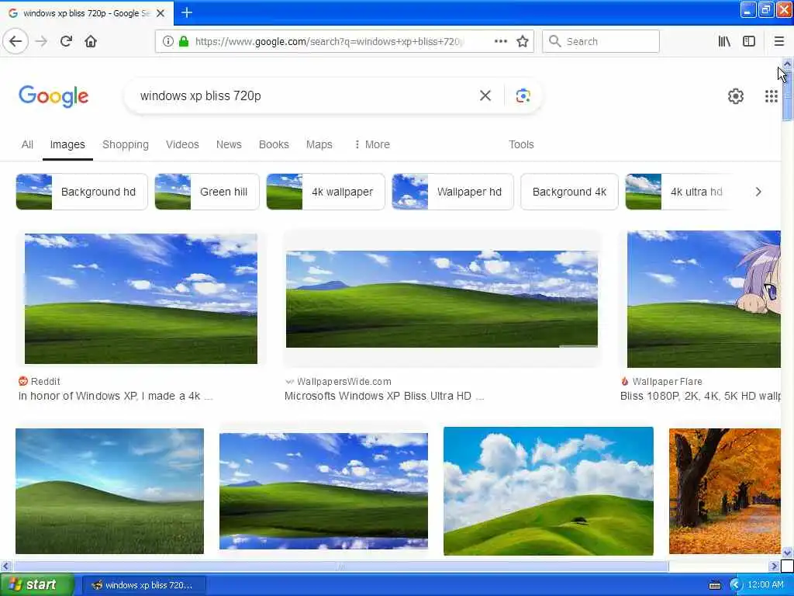Click the magnifier icon in the Firefox search box
Screen dimensions: 794x596
click(555, 41)
